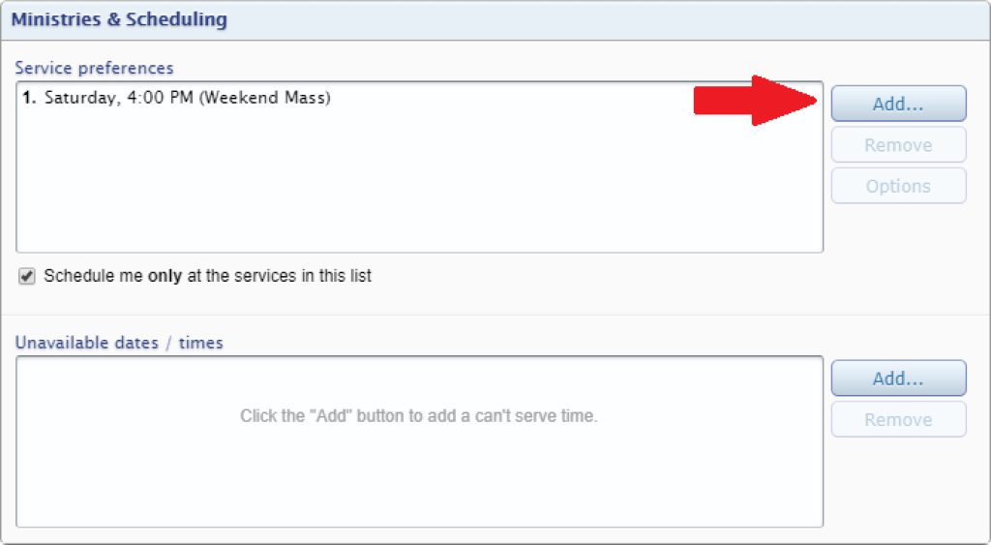
Task: Click Add button beside Service preferences list
Action: click(898, 104)
